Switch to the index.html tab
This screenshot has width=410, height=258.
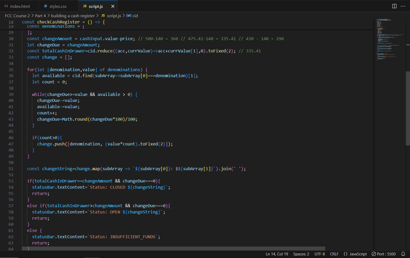coord(20,6)
